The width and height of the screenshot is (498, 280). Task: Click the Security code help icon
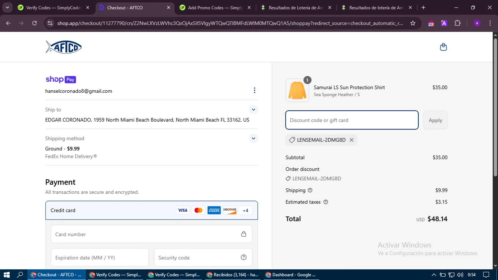(244, 257)
